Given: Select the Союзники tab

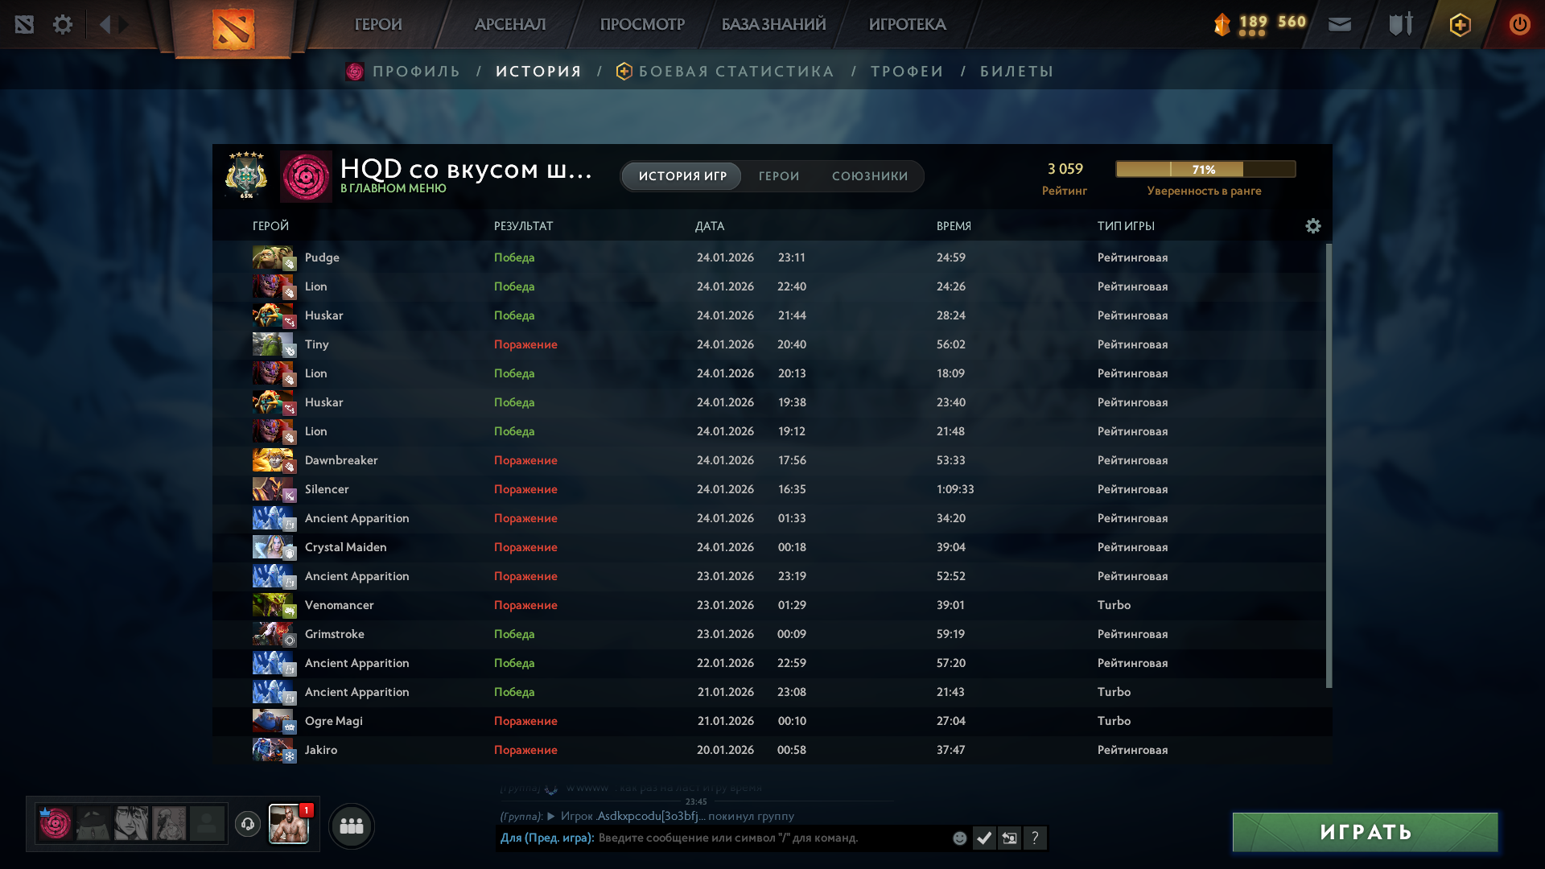Looking at the screenshot, I should (869, 176).
